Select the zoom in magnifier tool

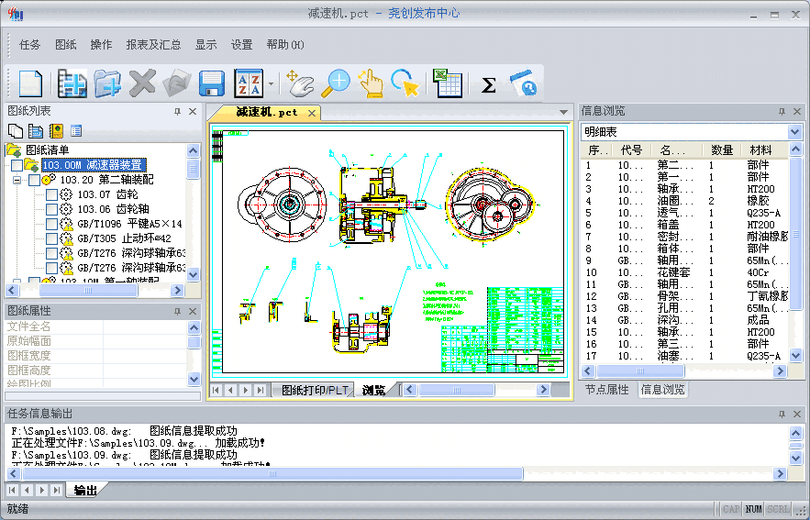point(335,83)
